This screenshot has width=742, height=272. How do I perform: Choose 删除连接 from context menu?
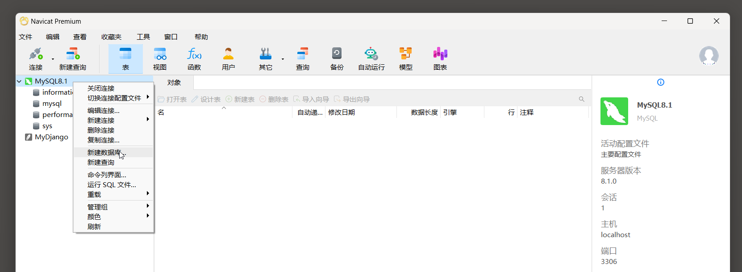pos(113,130)
